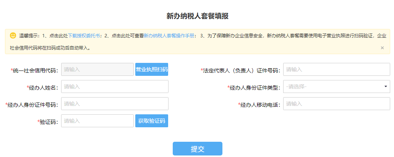The height and width of the screenshot is (157, 394).
Task: Focus the 统一社会信用代码 input field
Action: [97, 69]
